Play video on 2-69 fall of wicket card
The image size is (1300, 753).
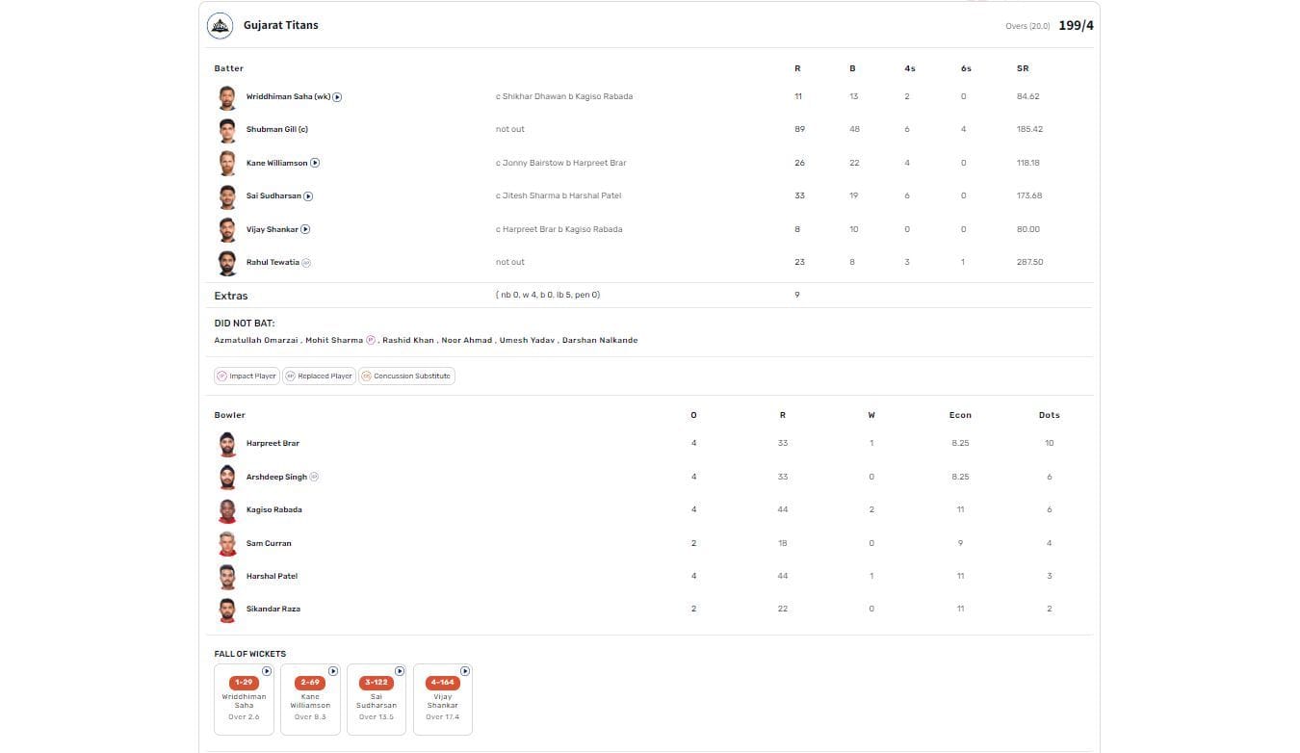[333, 671]
